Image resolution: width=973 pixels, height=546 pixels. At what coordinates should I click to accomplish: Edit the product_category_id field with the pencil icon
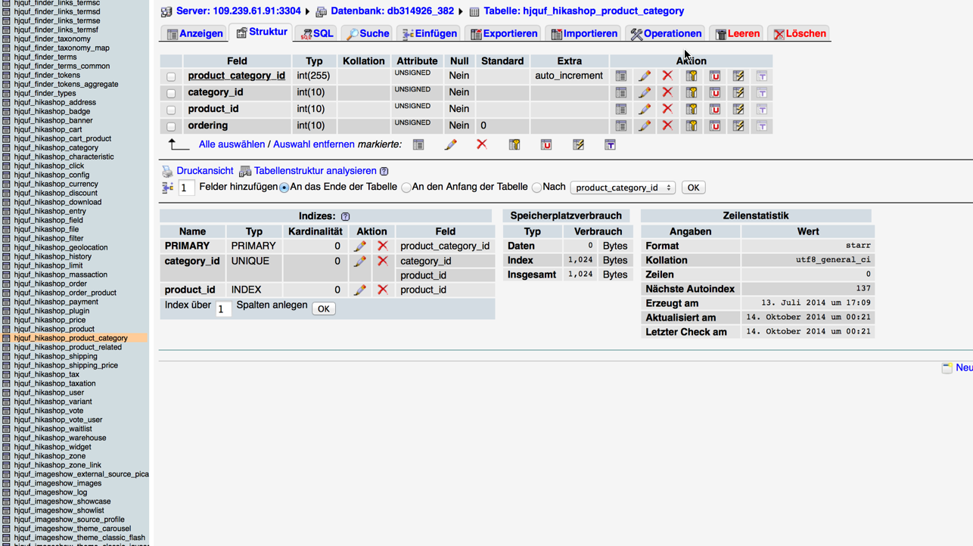(645, 76)
